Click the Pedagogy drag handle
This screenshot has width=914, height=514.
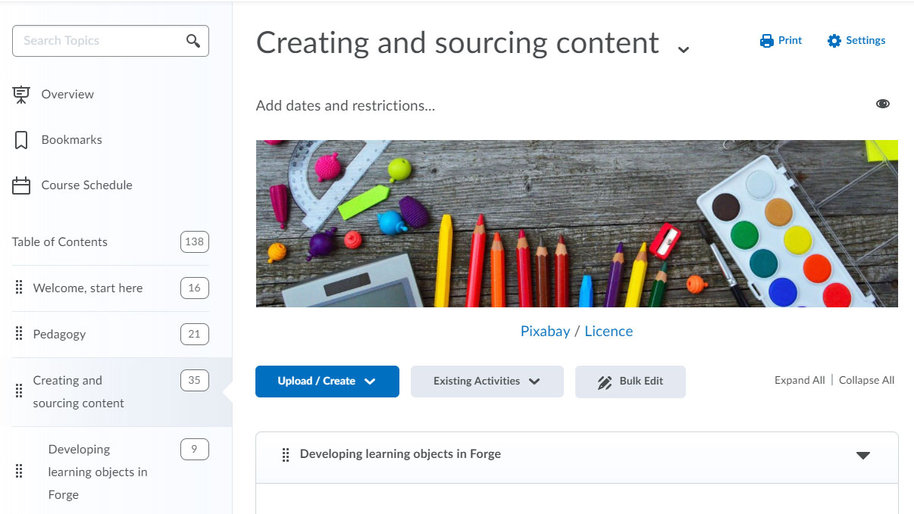20,335
